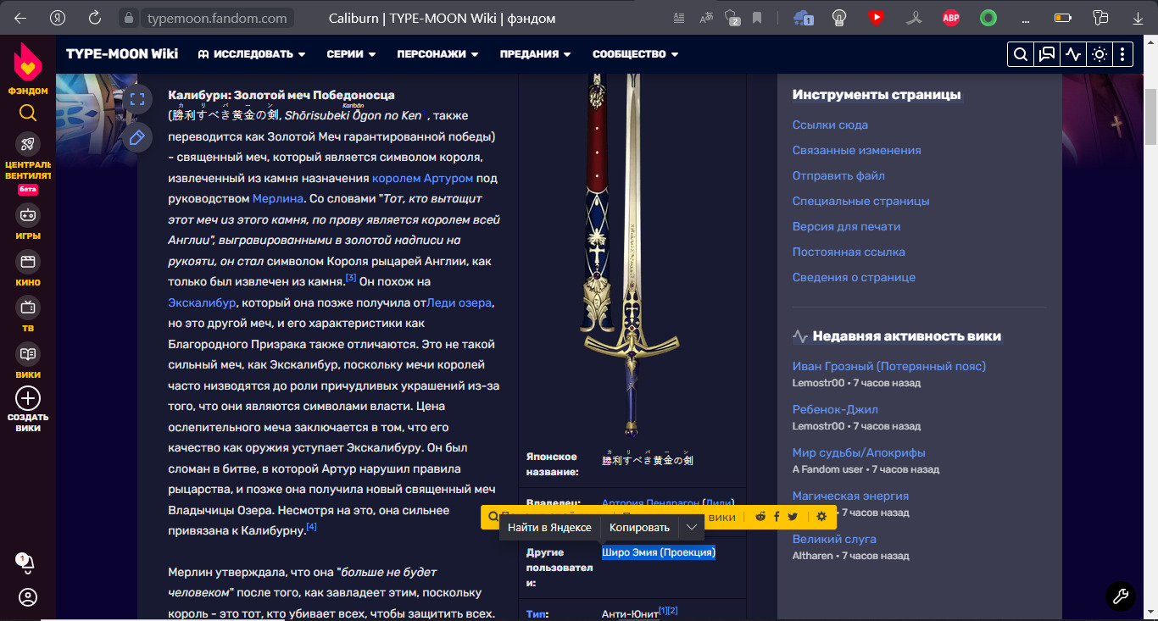Toggle the browser reader mode icon

pos(678,18)
